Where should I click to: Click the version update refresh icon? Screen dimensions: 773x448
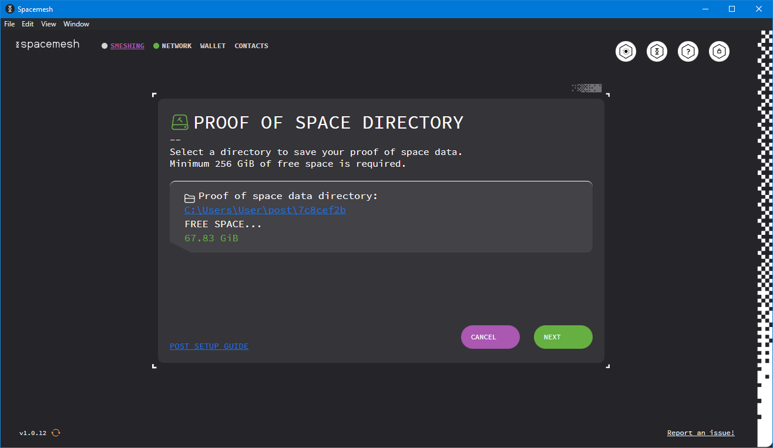point(56,433)
